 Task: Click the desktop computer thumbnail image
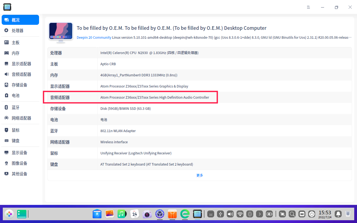tap(61, 33)
